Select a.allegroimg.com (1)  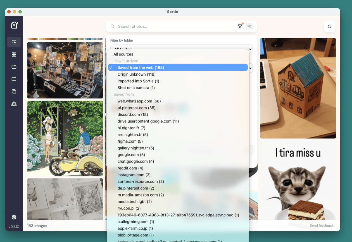(178, 222)
